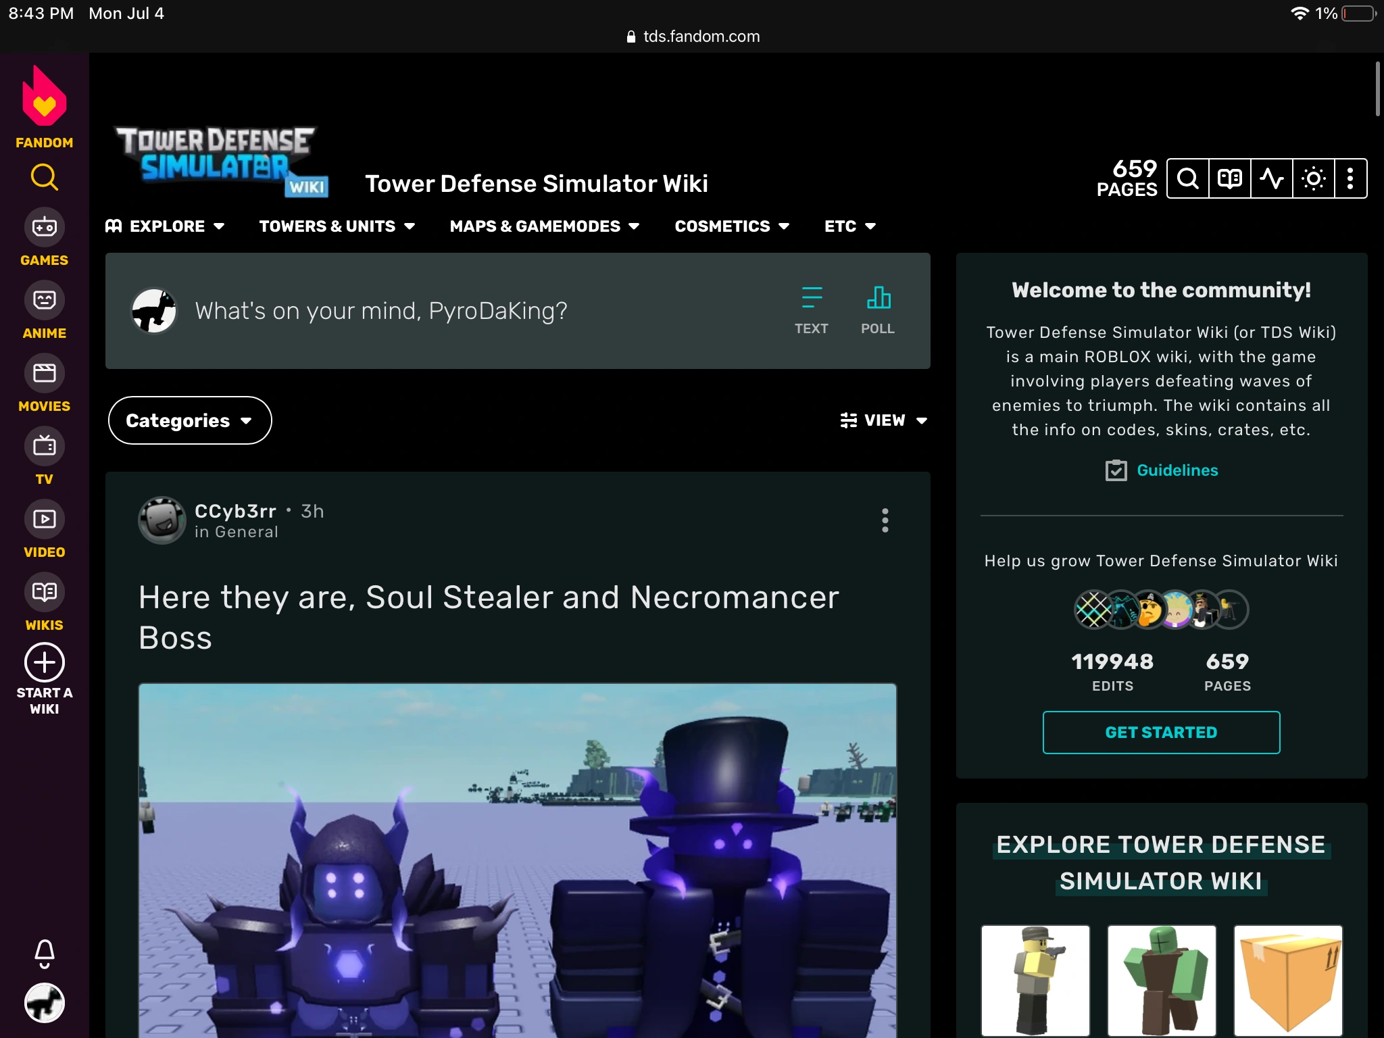This screenshot has height=1038, width=1384.
Task: Open more options in the header toolbar
Action: point(1350,178)
